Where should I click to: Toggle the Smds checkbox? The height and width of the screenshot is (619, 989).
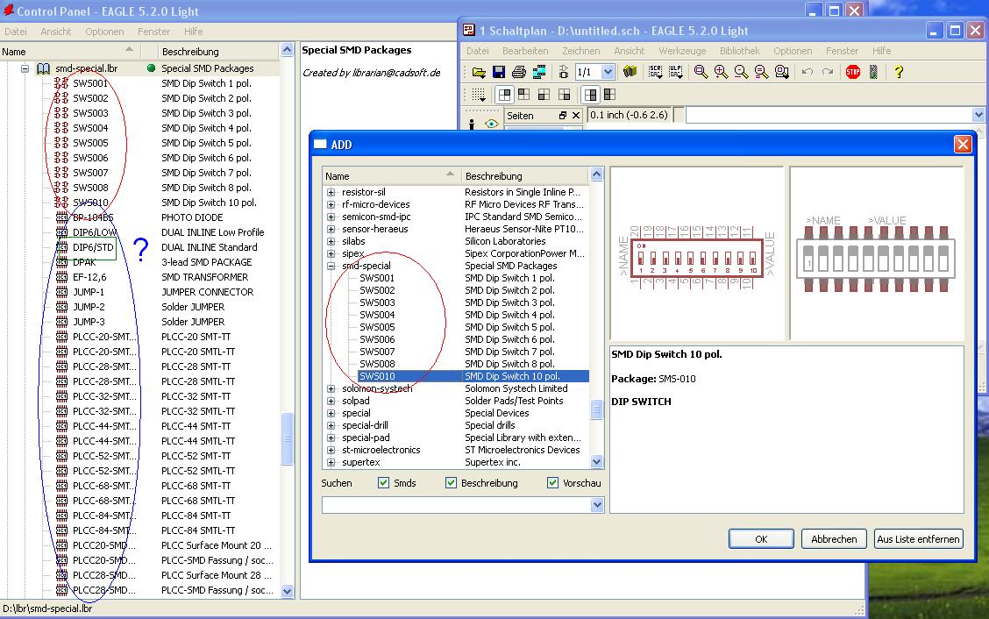(383, 483)
